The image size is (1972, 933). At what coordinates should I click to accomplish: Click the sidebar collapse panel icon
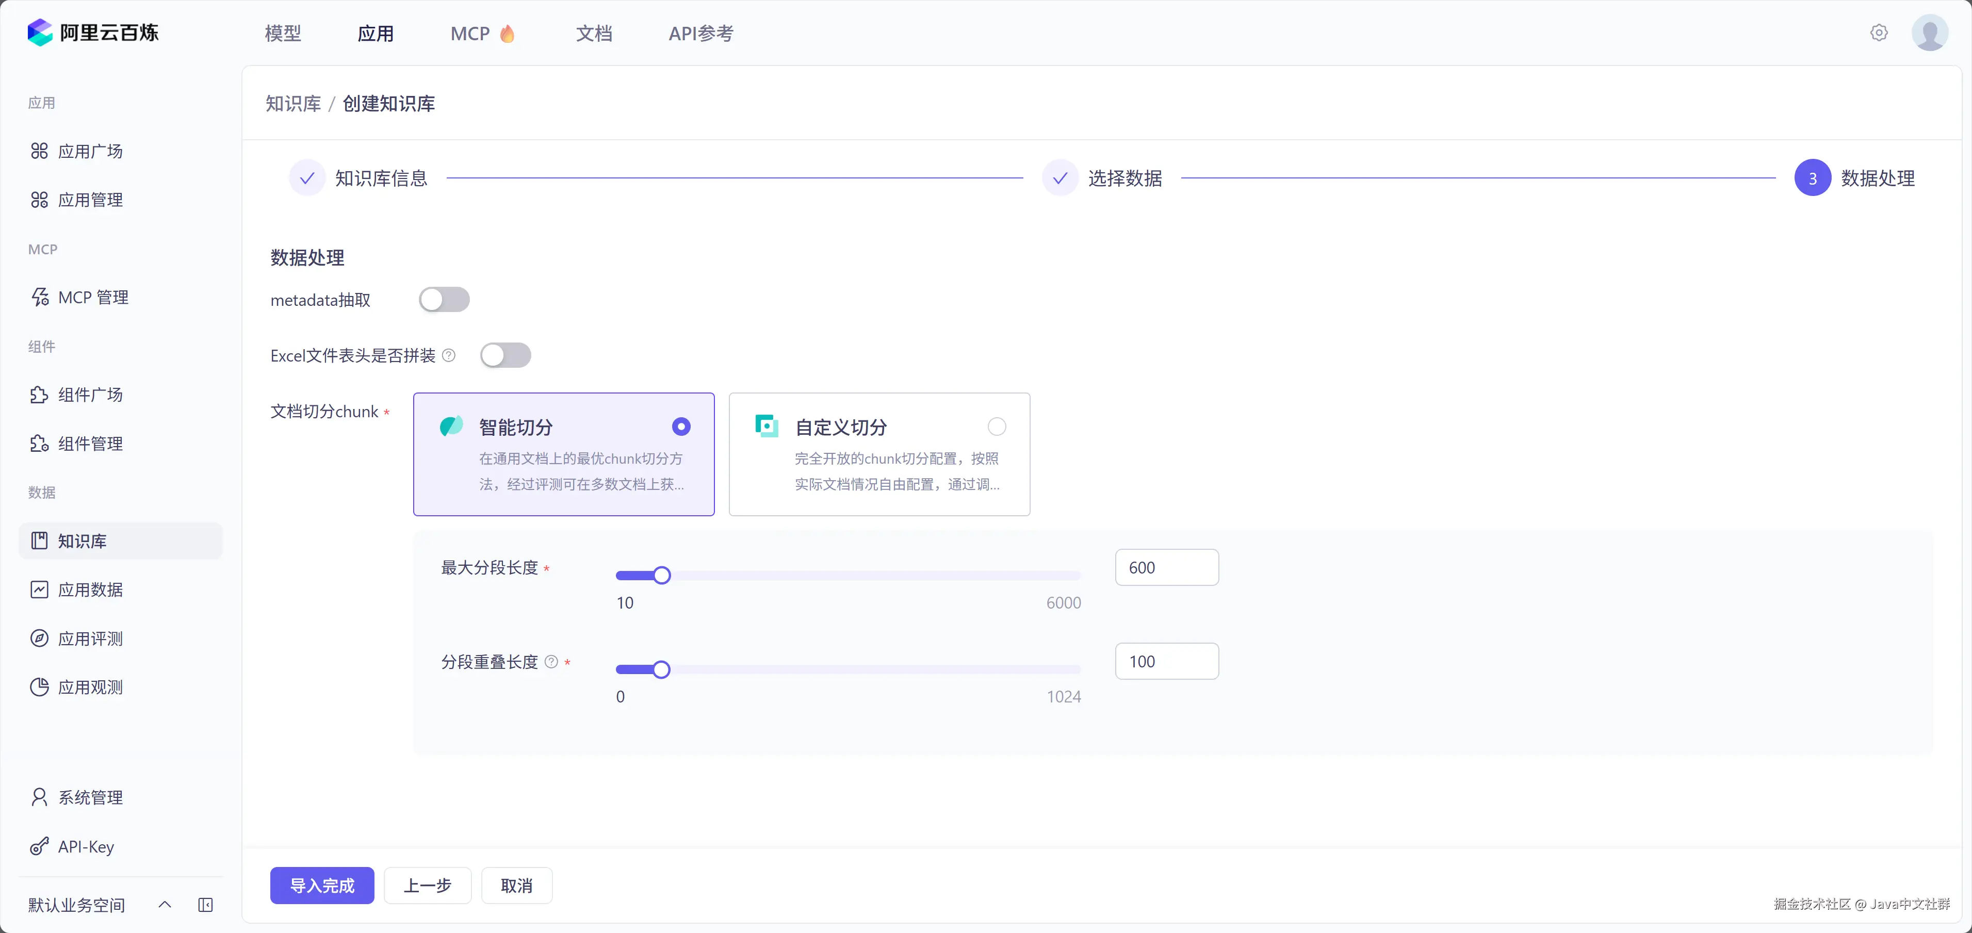pyautogui.click(x=205, y=906)
